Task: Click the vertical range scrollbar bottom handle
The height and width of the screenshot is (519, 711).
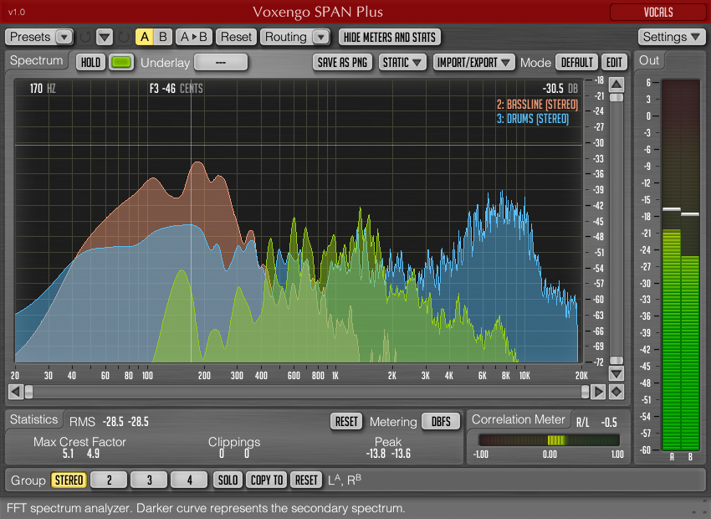Action: point(616,360)
